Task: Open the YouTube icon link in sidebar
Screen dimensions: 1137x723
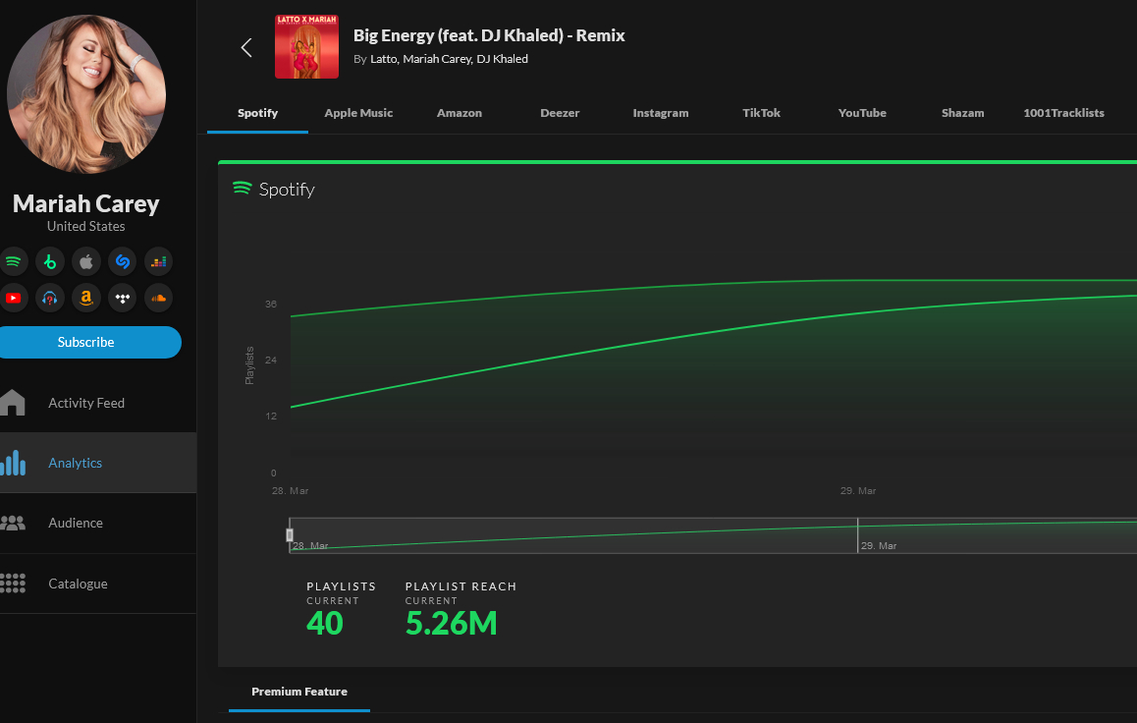Action: pyautogui.click(x=14, y=298)
